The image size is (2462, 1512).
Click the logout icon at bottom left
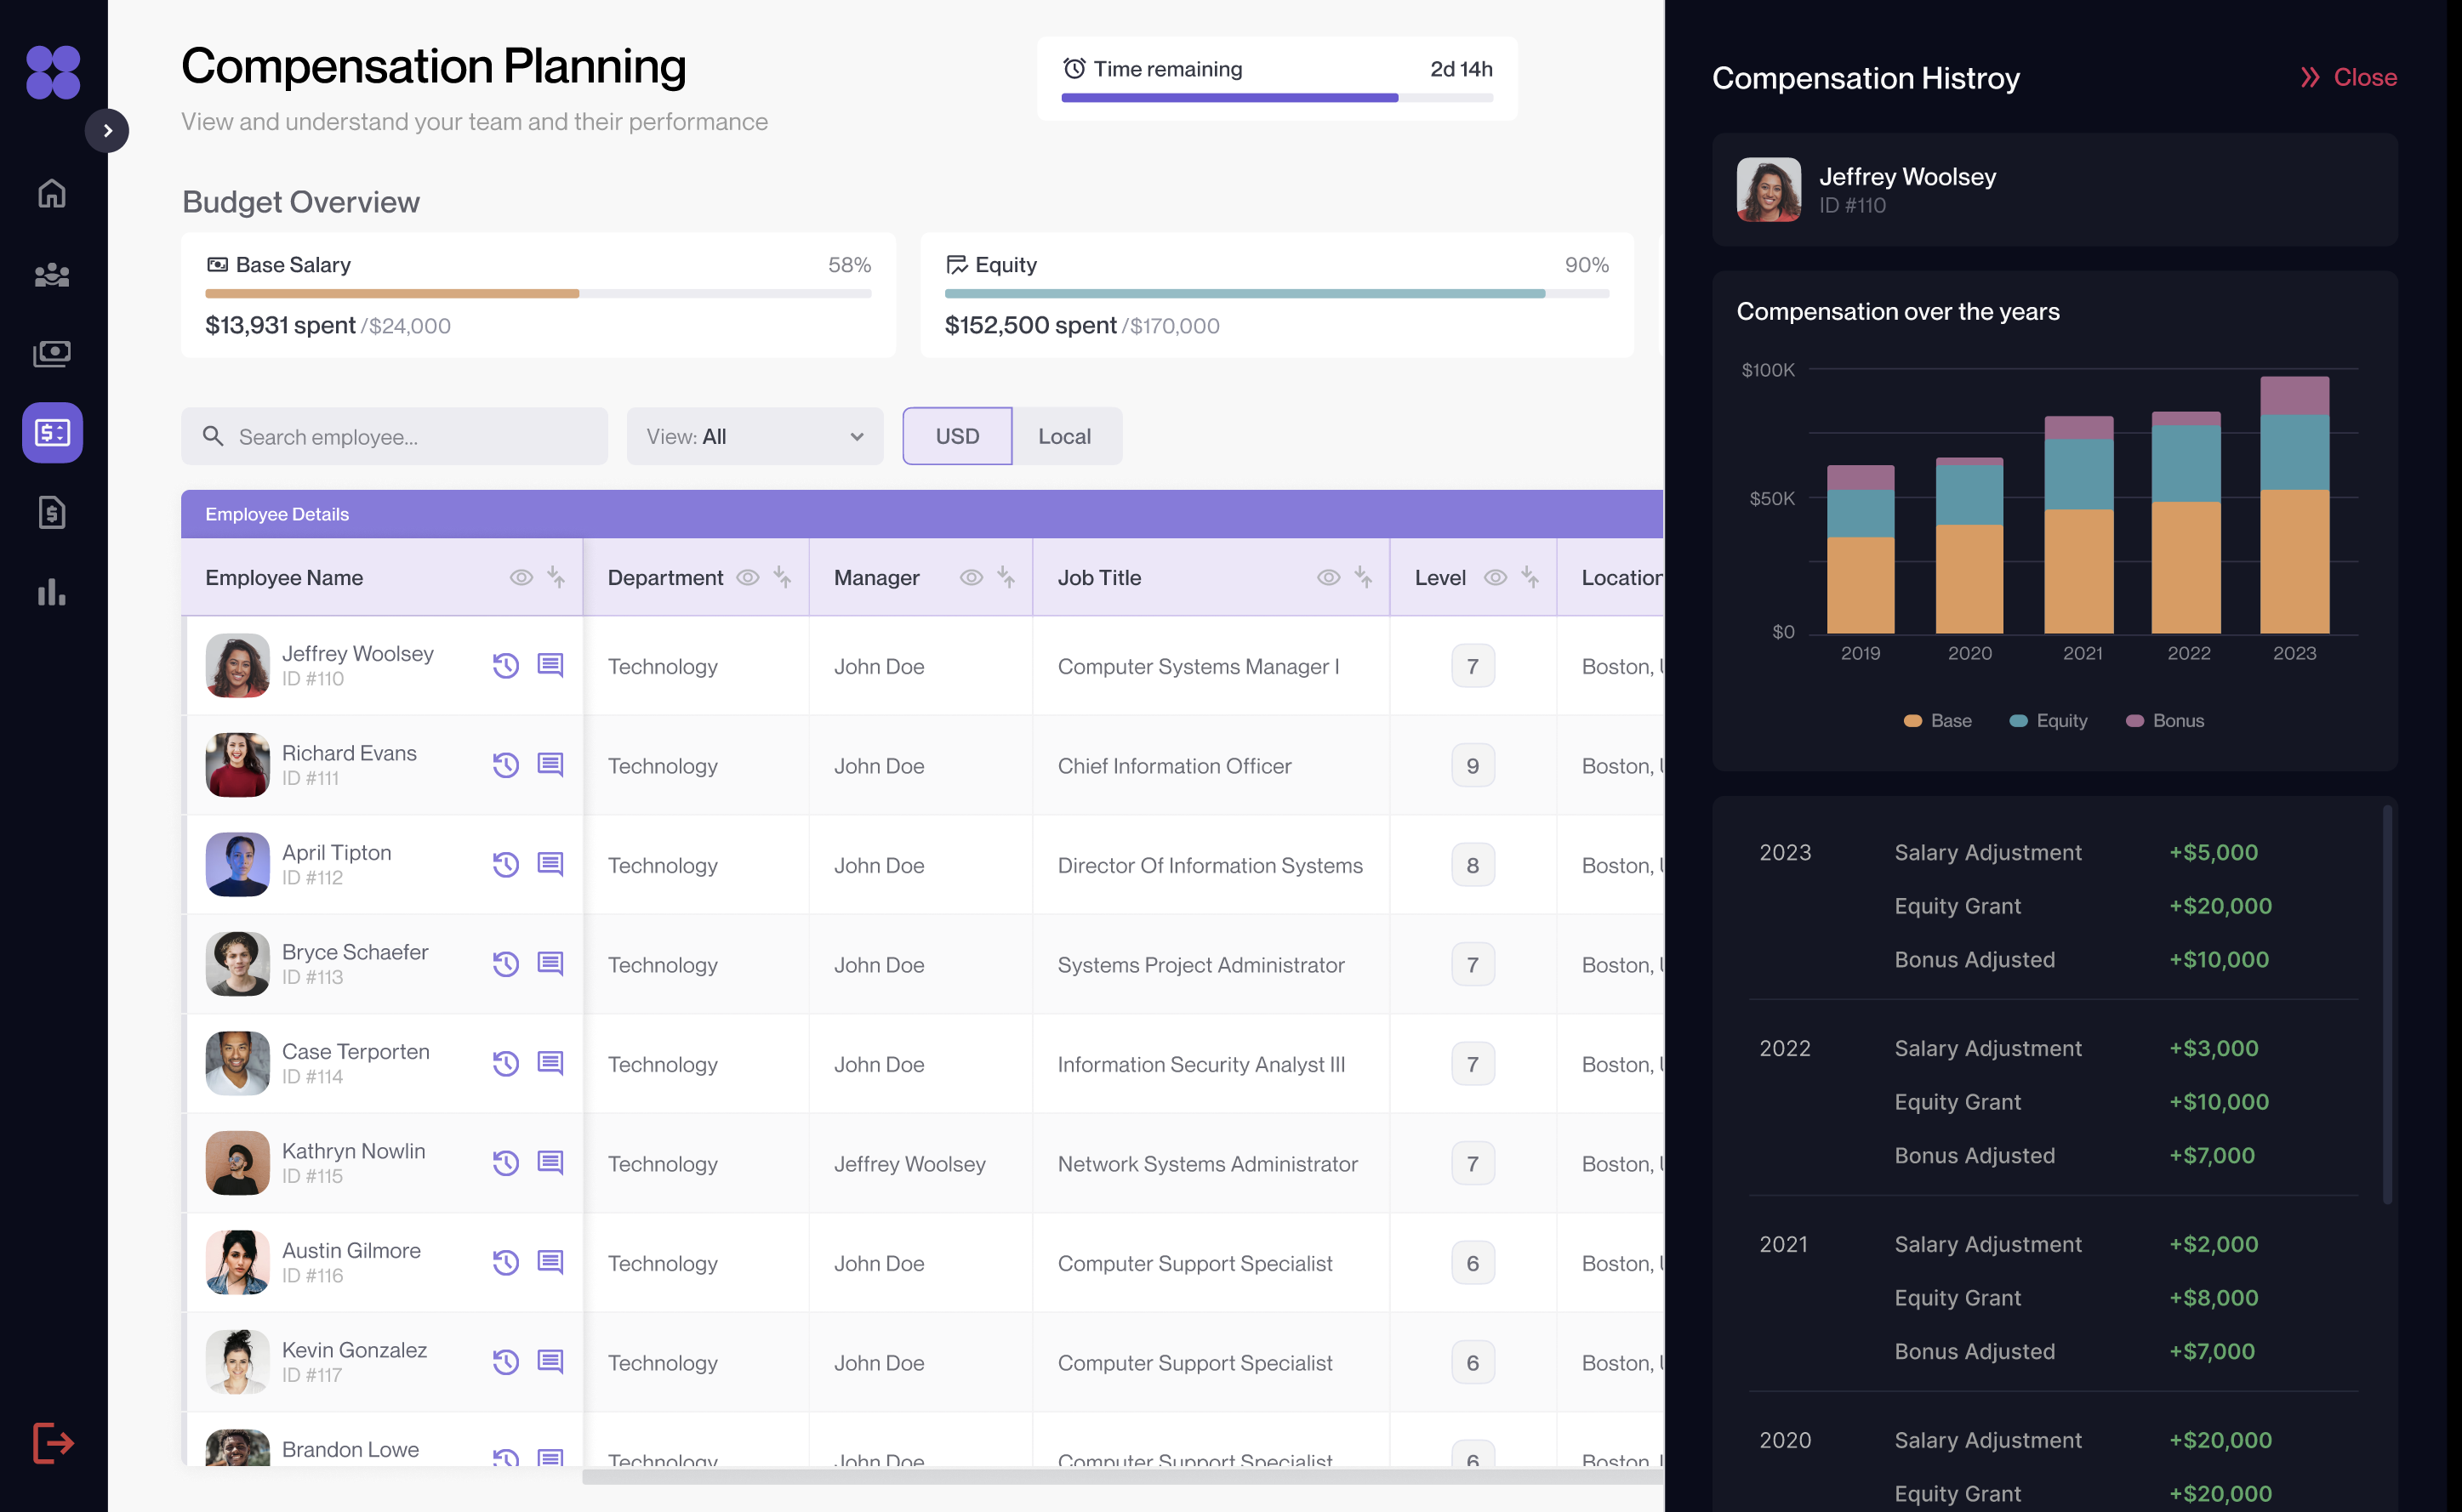52,1442
